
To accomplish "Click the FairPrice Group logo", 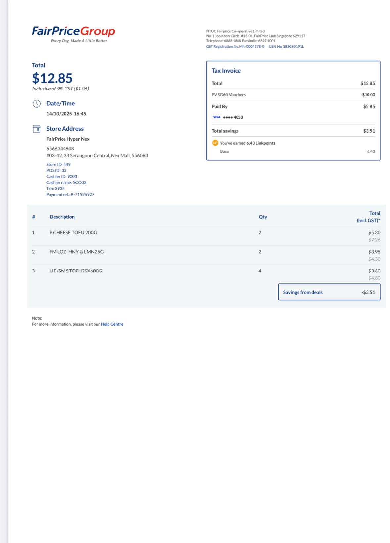I will tap(73, 31).
